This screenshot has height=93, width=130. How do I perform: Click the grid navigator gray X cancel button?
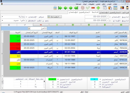click(9, 25)
